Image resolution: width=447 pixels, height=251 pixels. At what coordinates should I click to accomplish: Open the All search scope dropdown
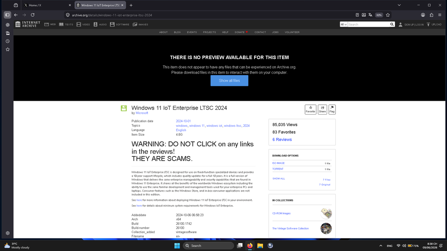click(343, 25)
